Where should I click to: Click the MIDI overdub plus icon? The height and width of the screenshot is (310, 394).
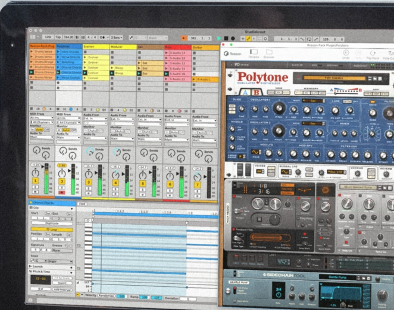point(243,39)
